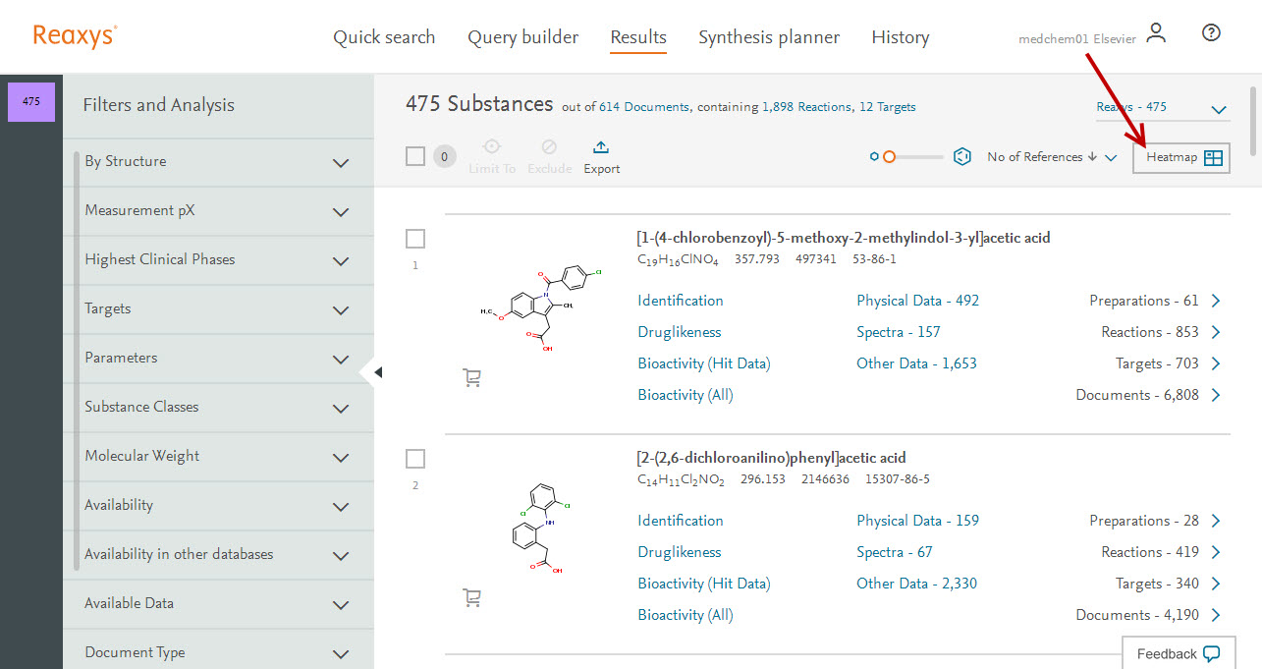The image size is (1262, 669).
Task: Toggle the select-all substances checkbox
Action: tap(415, 156)
